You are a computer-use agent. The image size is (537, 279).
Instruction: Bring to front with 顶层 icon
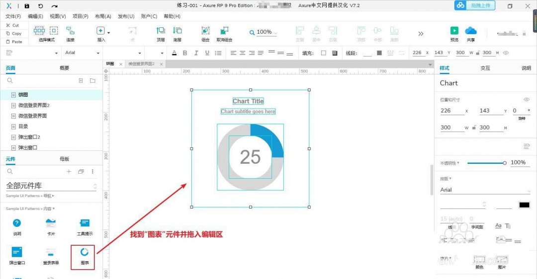161,31
